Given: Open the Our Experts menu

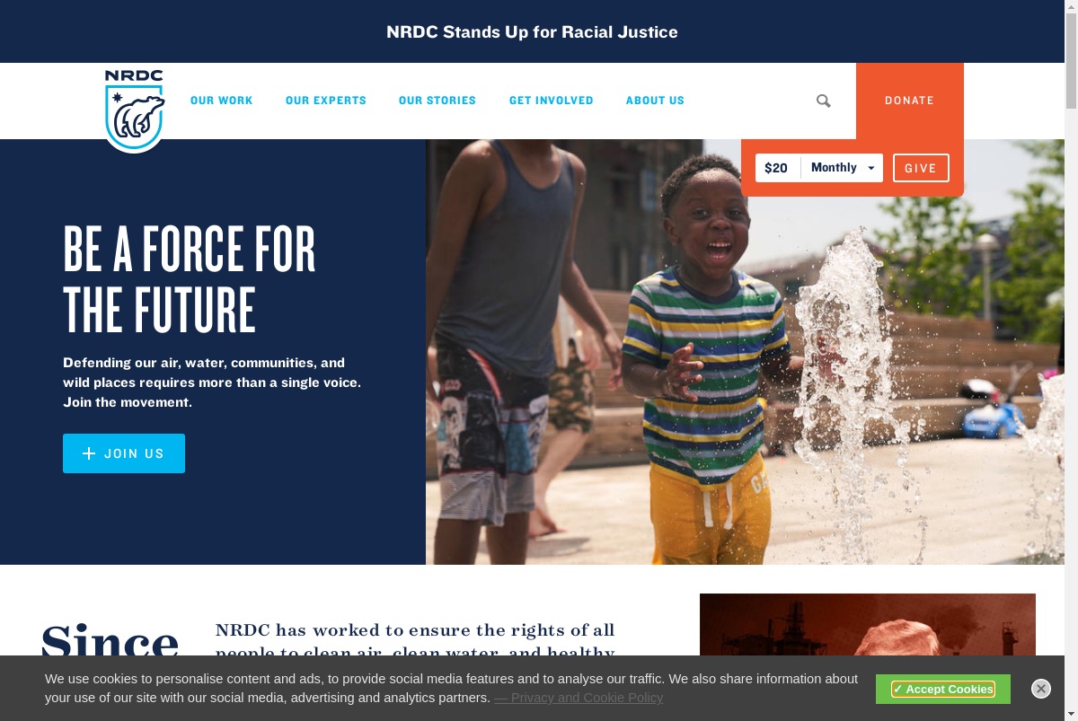Looking at the screenshot, I should click(326, 101).
